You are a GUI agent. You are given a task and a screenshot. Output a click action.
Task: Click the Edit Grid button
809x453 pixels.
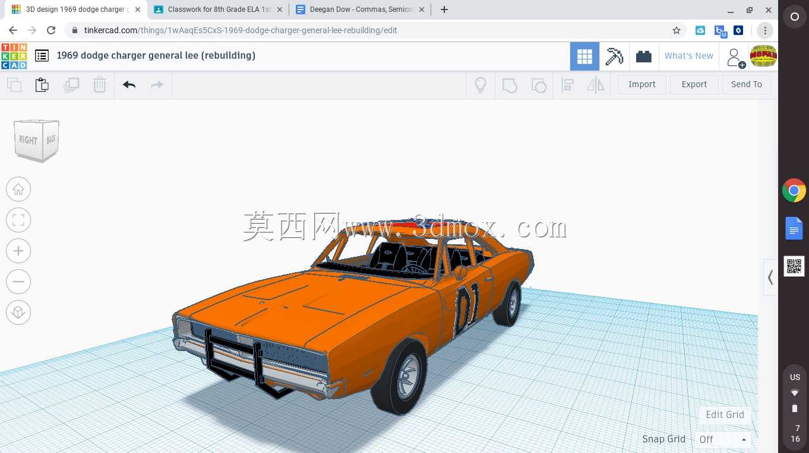point(725,414)
